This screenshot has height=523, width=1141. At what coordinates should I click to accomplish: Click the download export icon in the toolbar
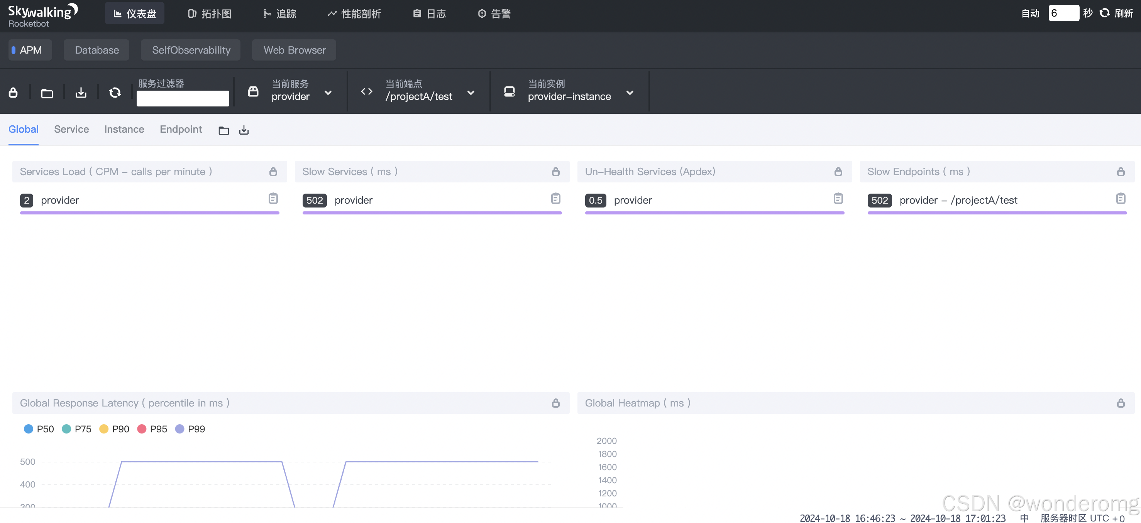[x=81, y=93]
